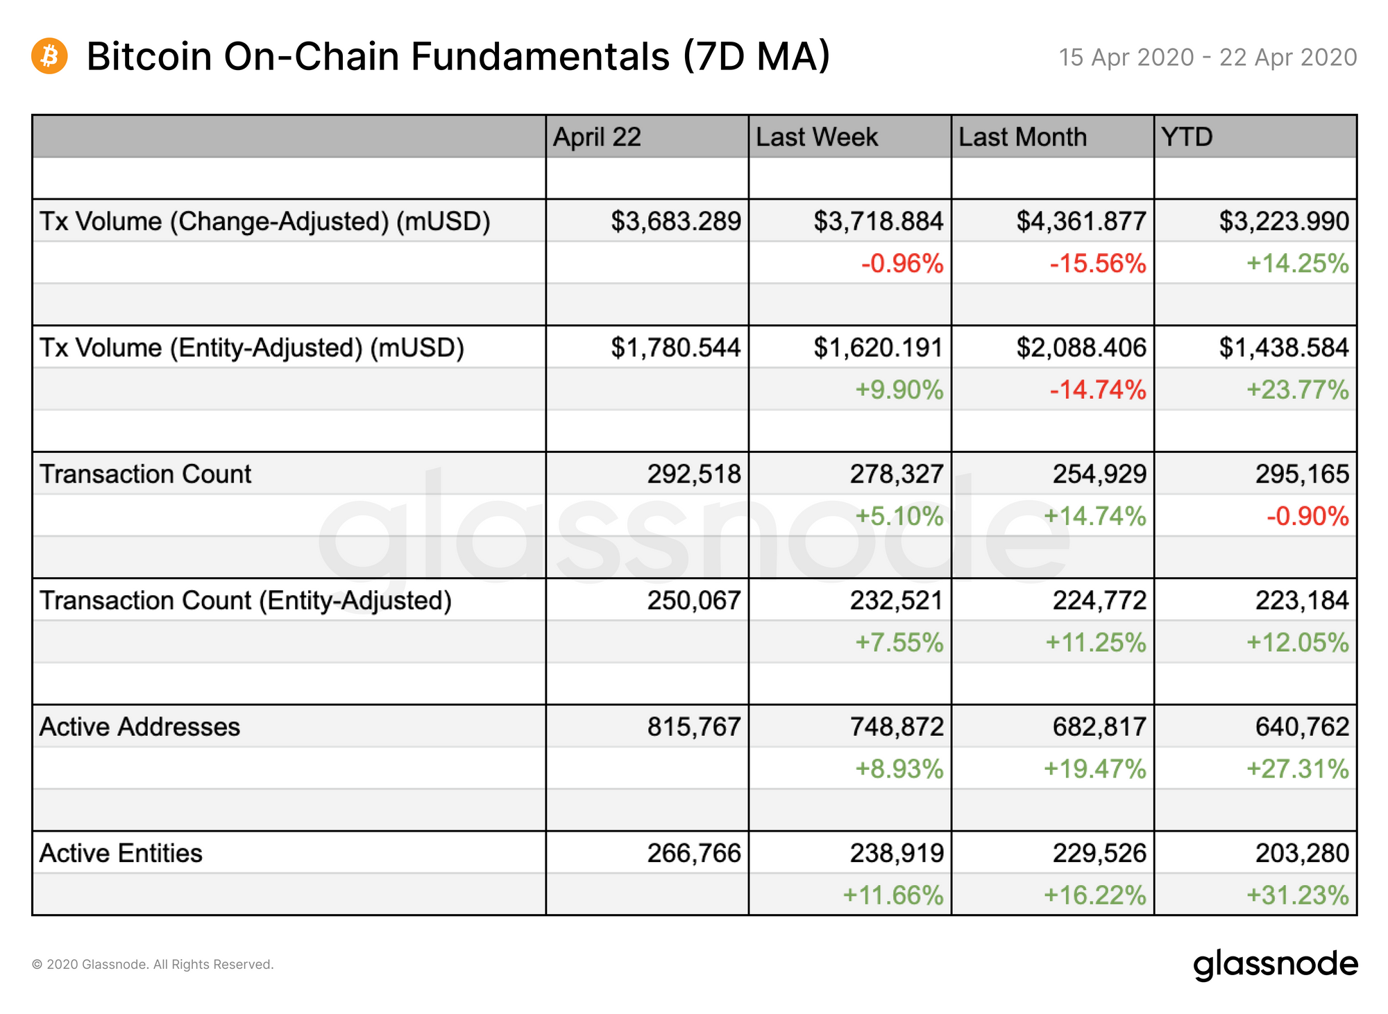The image size is (1388, 1014).
Task: Select the Tx Volume (Entity-Adjusted) row label
Action: pos(252,347)
